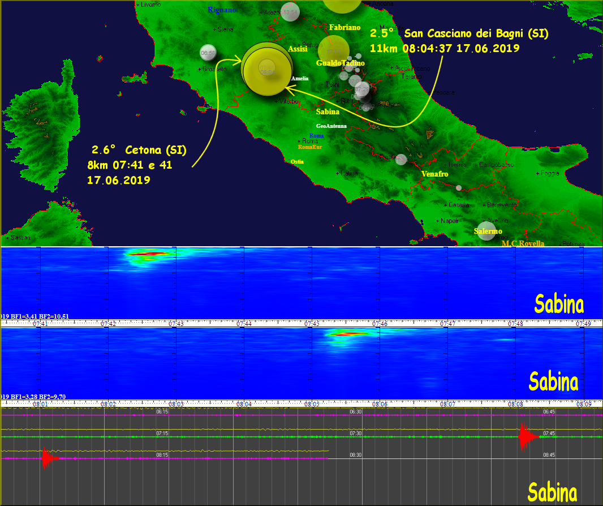Click the Livorno city label

(x=149, y=5)
